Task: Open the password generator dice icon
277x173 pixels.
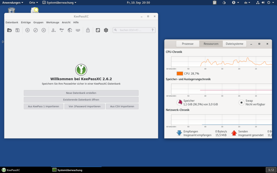Action: pyautogui.click(x=98, y=30)
